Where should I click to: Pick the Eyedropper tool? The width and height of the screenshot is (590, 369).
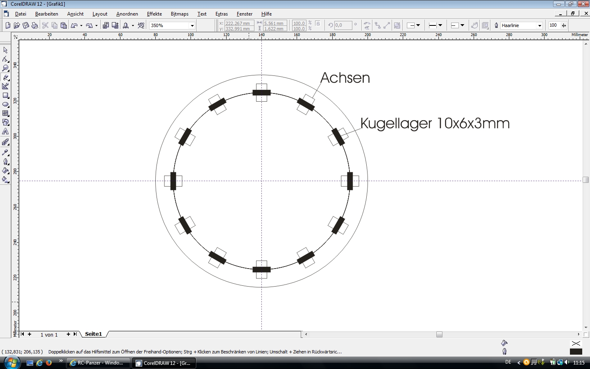(x=5, y=152)
